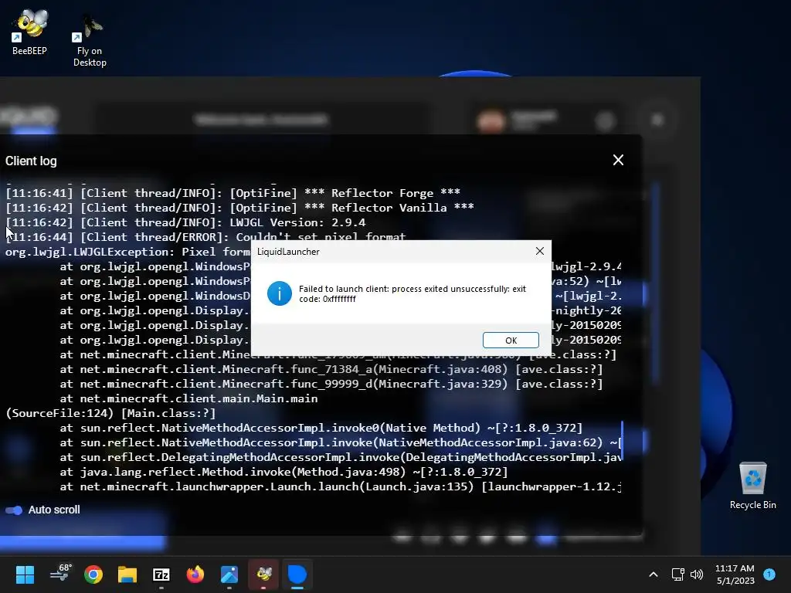This screenshot has height=593, width=791.
Task: Close the Client log panel
Action: point(618,161)
